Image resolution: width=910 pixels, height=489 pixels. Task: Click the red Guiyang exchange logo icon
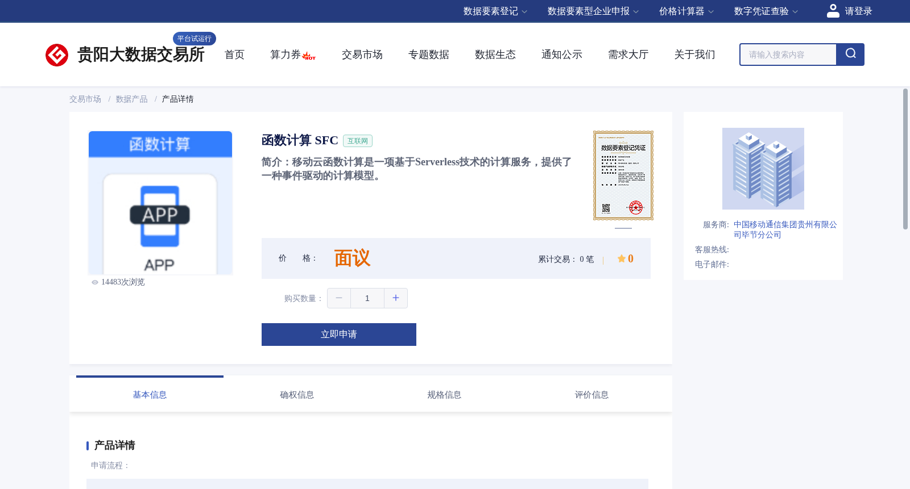(x=57, y=55)
